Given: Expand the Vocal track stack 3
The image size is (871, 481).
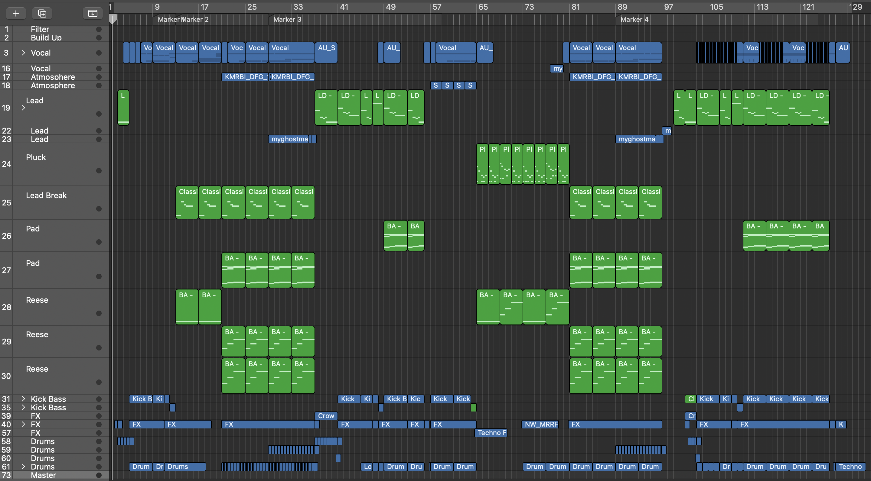Looking at the screenshot, I should coord(23,53).
